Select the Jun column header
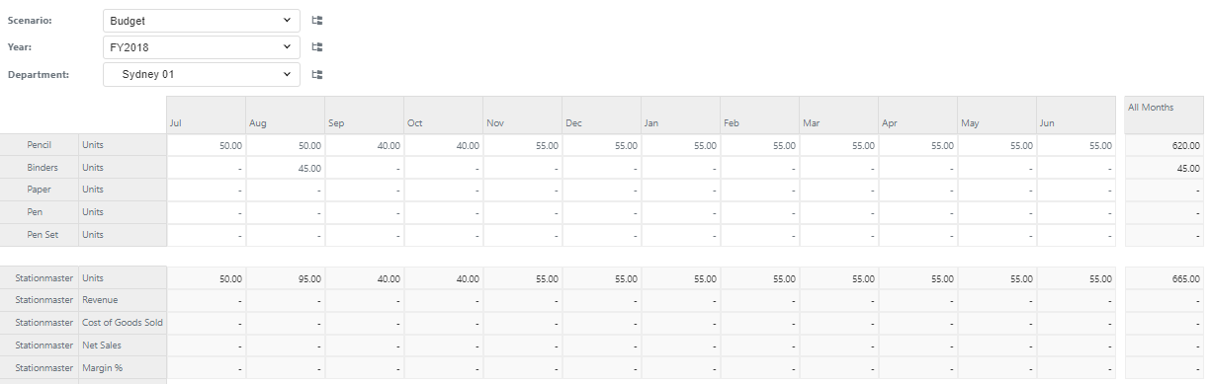The image size is (1211, 384). [1077, 115]
